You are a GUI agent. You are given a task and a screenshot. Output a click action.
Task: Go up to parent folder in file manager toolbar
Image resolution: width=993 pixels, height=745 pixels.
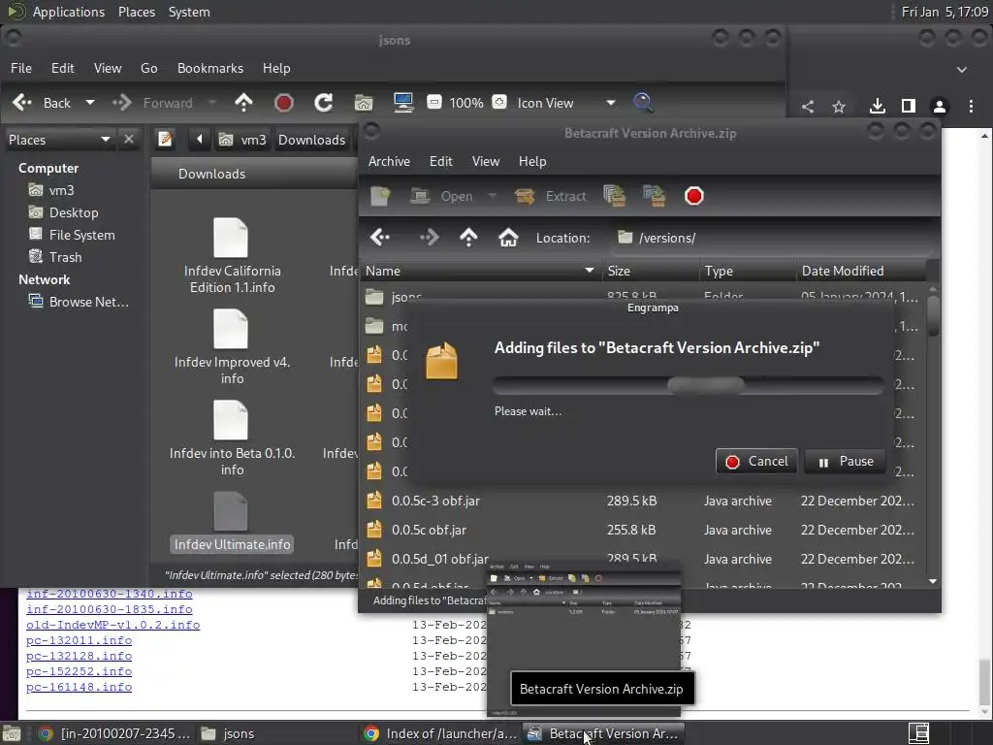click(243, 103)
